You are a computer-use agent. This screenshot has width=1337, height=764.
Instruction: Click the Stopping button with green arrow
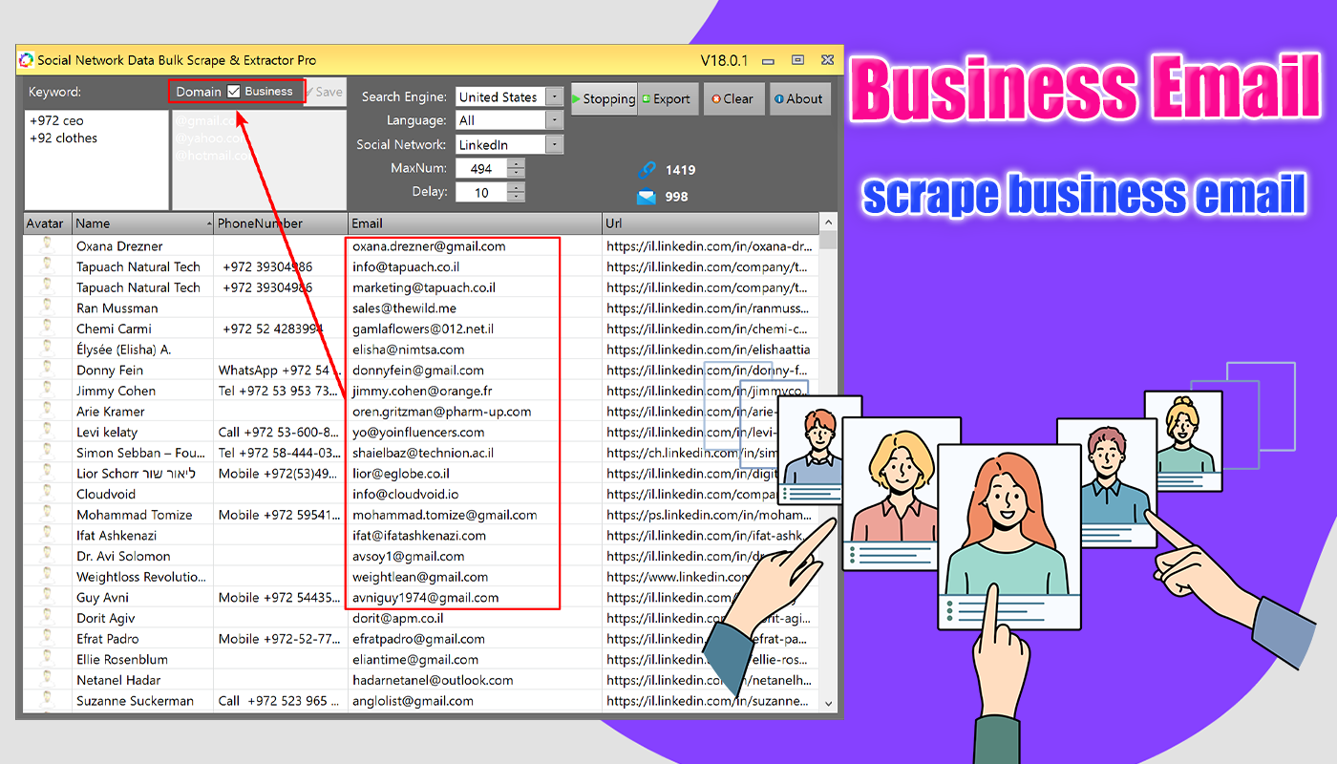[604, 98]
